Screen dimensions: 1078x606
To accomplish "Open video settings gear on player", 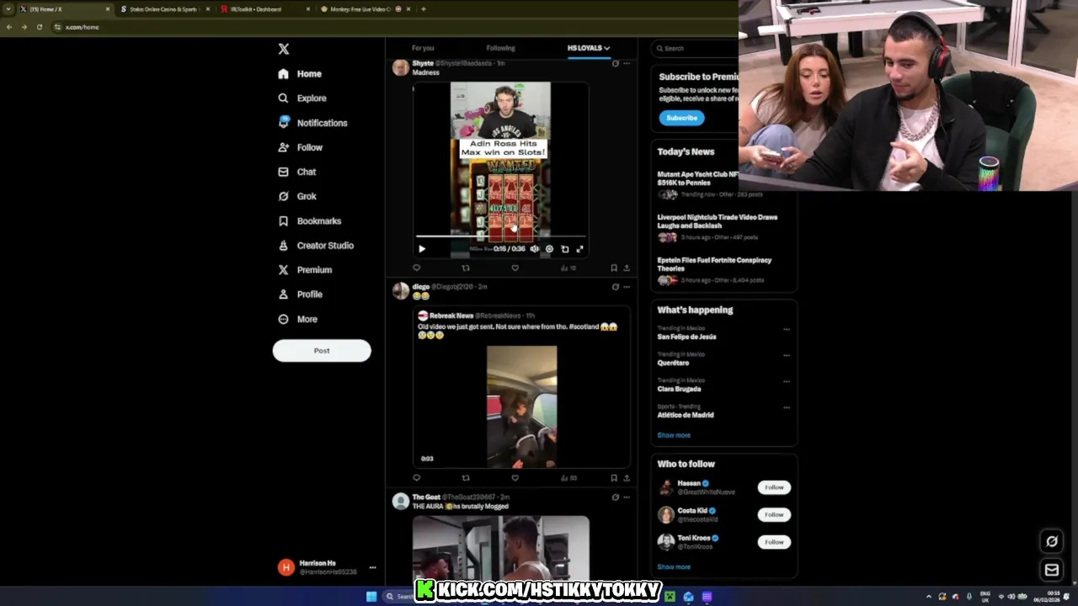I will 549,248.
